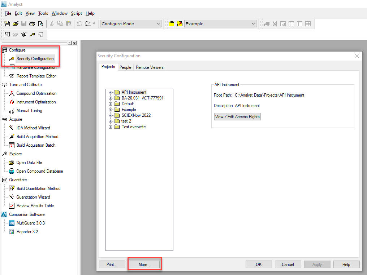This screenshot has width=367, height=275.
Task: Click View / Edit Access Rights button
Action: coord(237,117)
